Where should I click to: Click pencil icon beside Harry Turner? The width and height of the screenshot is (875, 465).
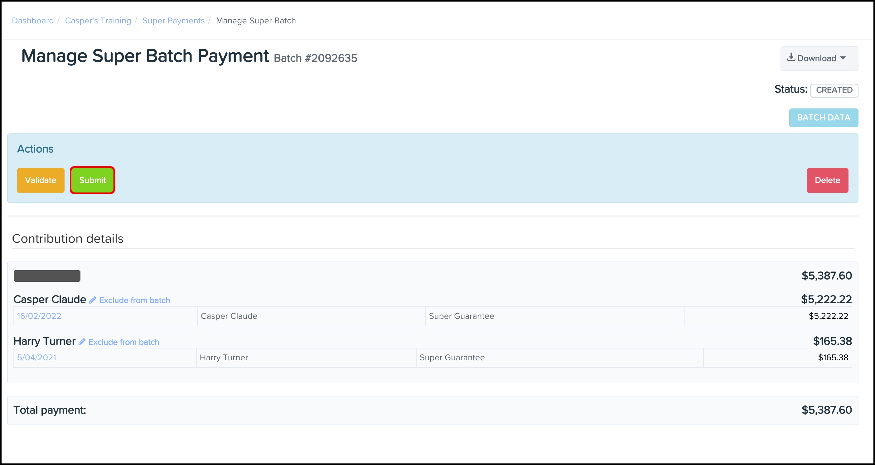(x=82, y=342)
